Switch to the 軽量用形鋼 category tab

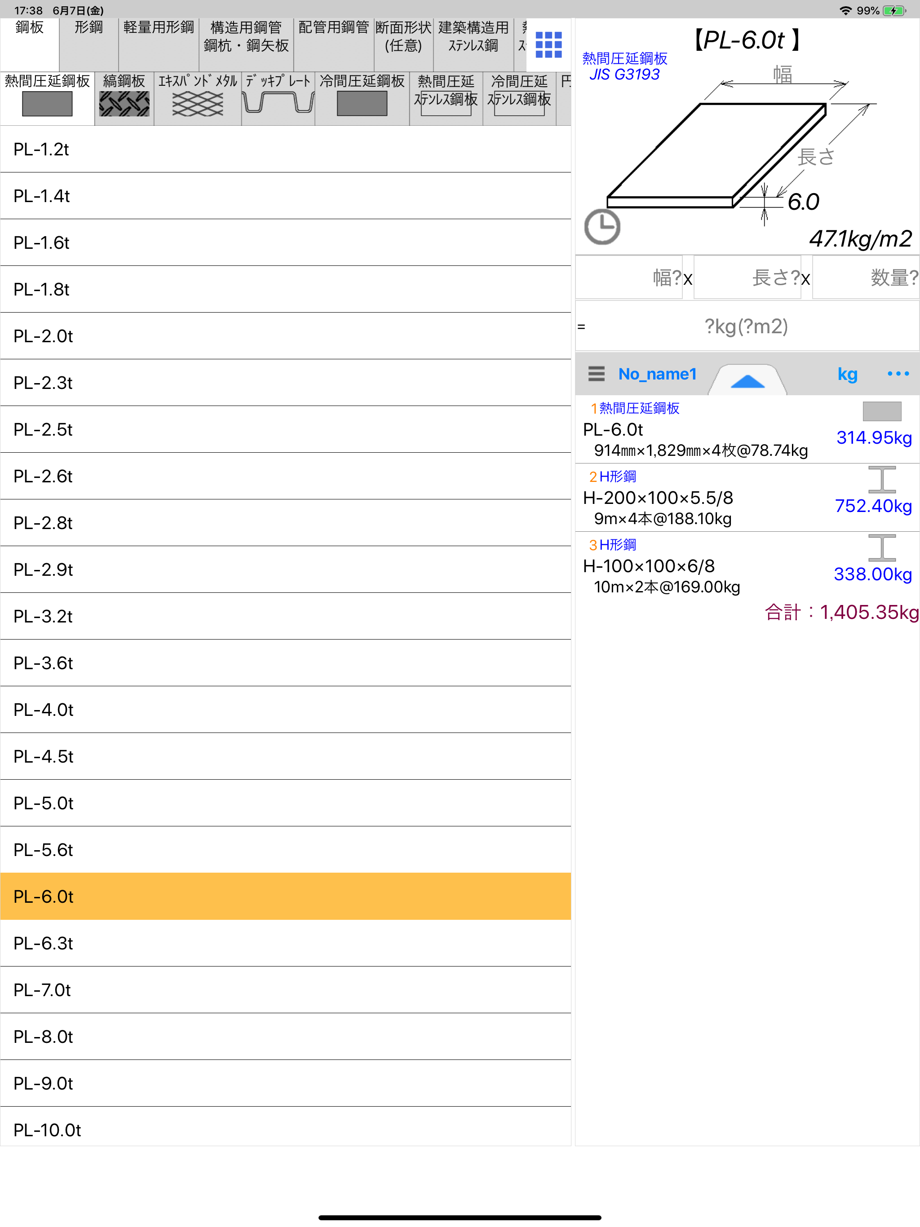point(159,44)
